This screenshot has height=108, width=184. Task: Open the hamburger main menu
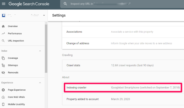pos(4,4)
